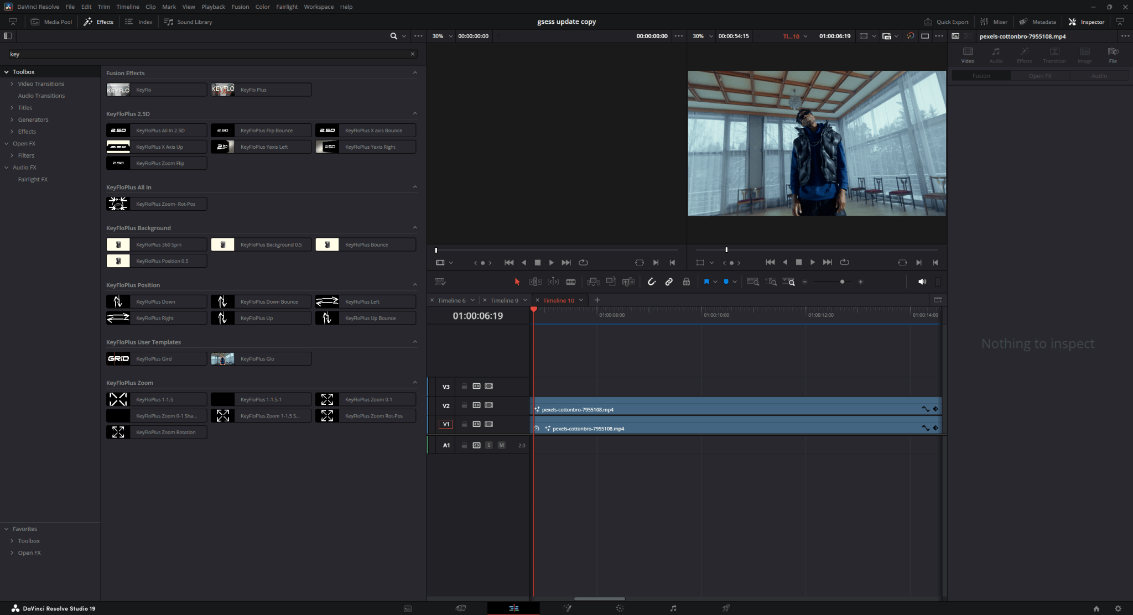Mute the A1 audio track
This screenshot has height=615, width=1133.
tap(501, 445)
